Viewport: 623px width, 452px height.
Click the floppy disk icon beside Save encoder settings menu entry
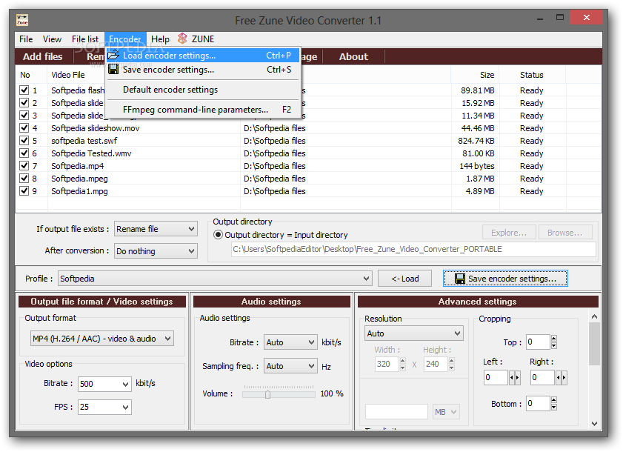tap(113, 69)
